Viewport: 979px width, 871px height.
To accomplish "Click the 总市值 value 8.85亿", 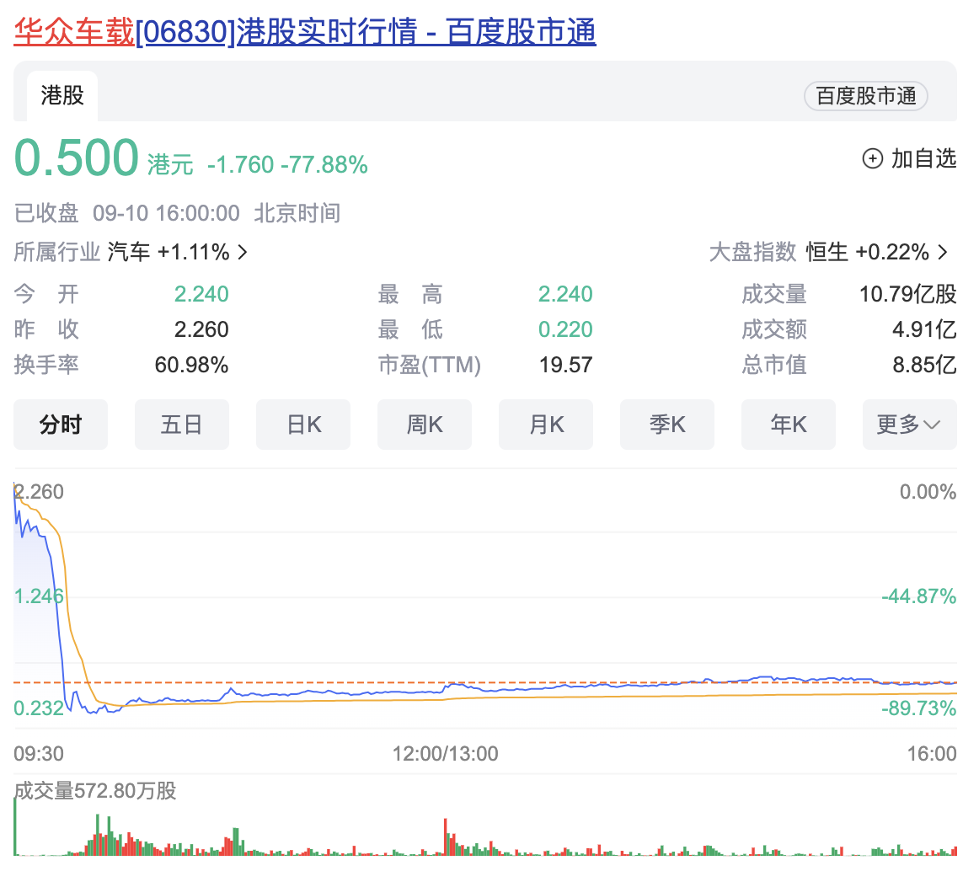I will tap(924, 365).
